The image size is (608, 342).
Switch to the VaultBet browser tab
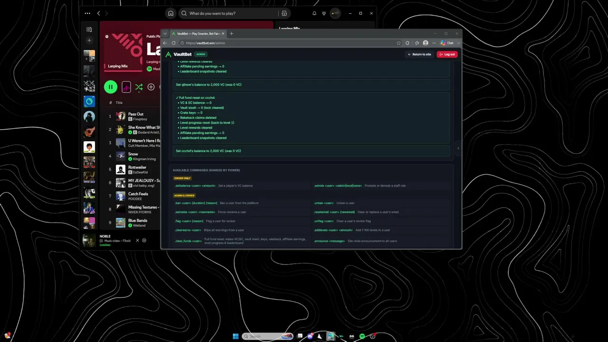point(198,34)
